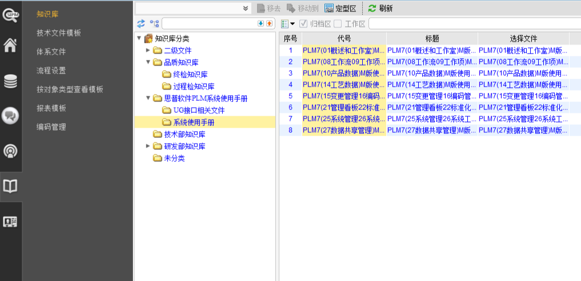581x281 pixels.
Task: Click the blue down arrow in tree search
Action: (261, 23)
